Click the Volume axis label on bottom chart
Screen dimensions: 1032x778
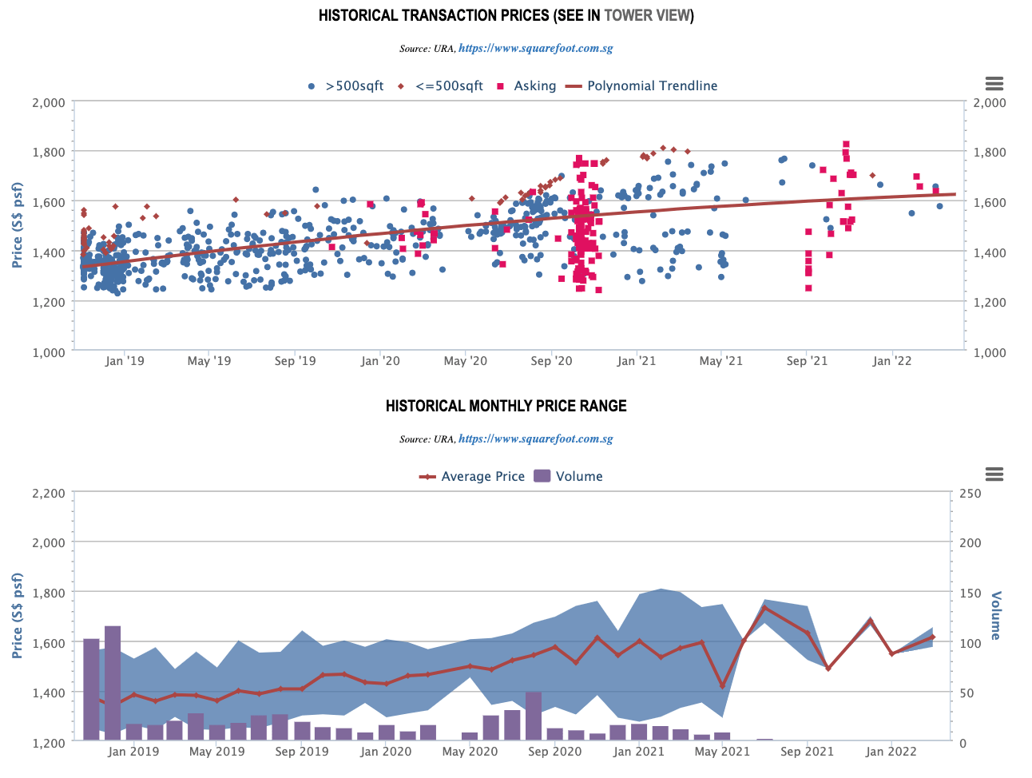tap(995, 616)
